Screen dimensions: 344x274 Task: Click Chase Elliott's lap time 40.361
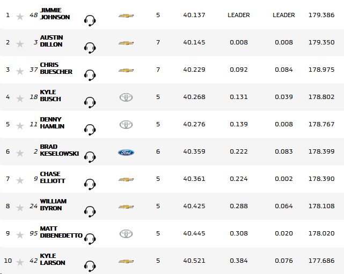click(194, 179)
